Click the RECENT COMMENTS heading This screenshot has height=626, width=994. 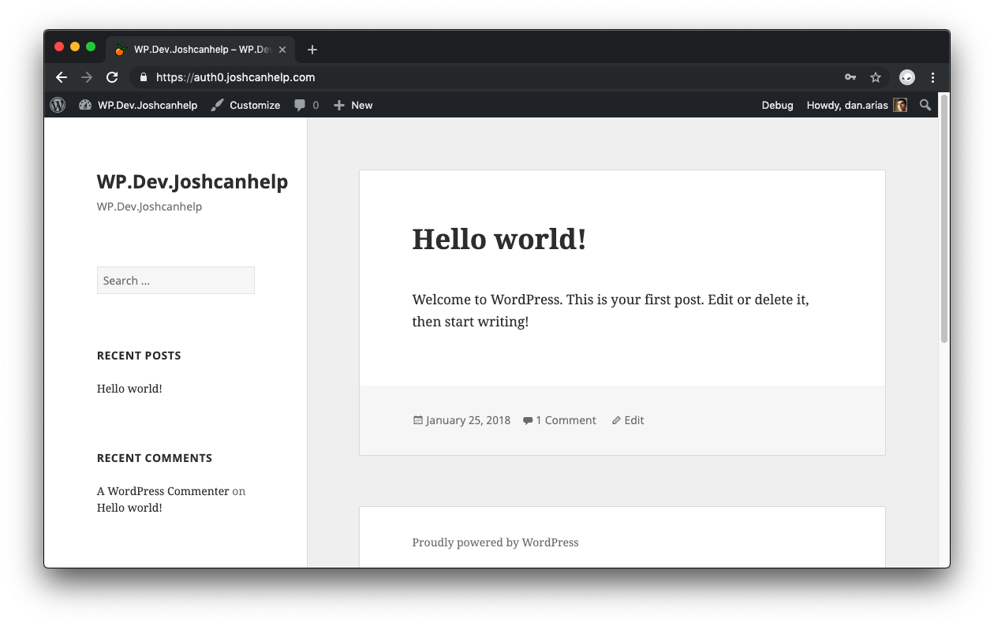click(x=155, y=458)
